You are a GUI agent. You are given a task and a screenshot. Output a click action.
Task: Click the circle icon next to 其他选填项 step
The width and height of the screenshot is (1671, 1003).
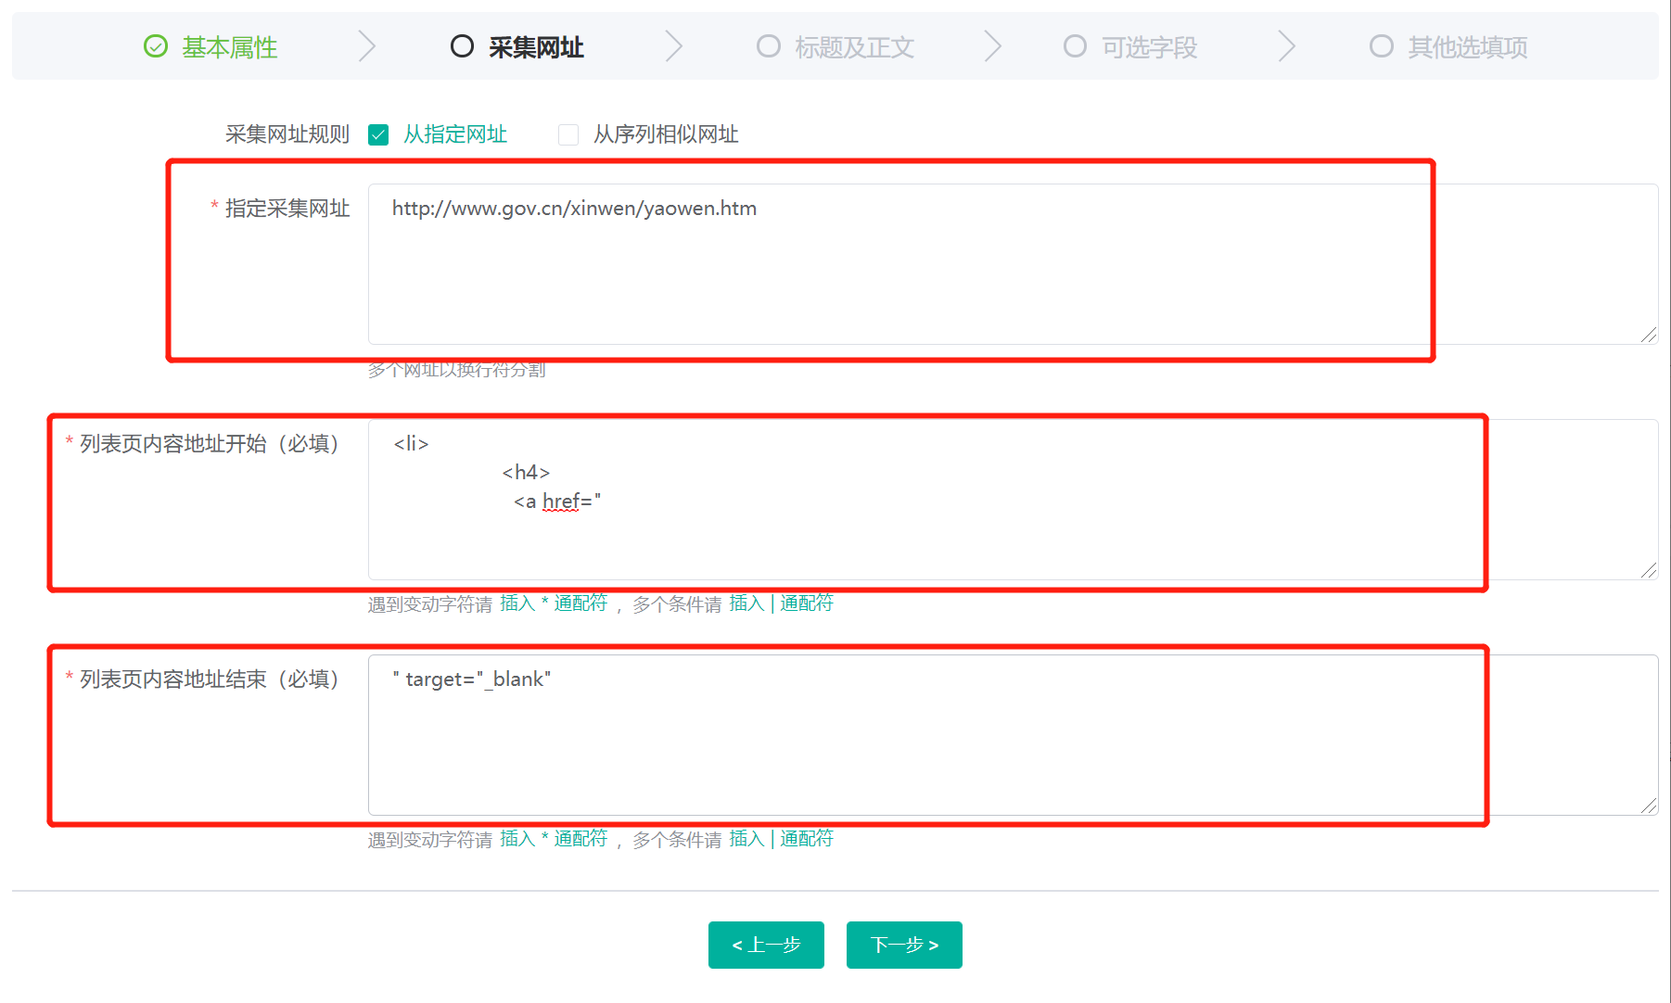click(1382, 46)
